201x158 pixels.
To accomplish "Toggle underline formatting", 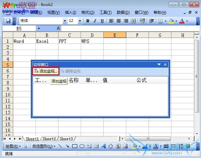I will (x=102, y=21).
